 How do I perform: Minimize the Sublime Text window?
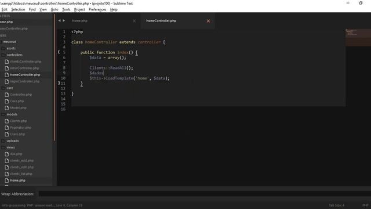348,3
